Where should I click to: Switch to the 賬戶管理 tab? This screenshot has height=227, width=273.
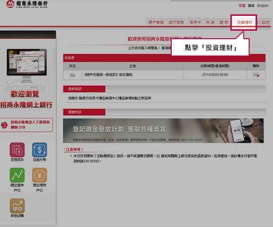(x=156, y=22)
